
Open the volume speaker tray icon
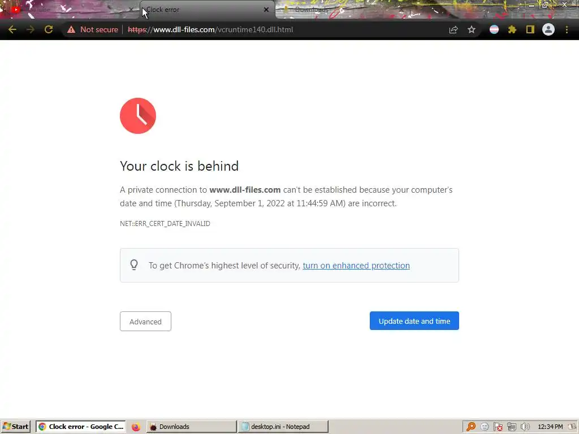525,427
